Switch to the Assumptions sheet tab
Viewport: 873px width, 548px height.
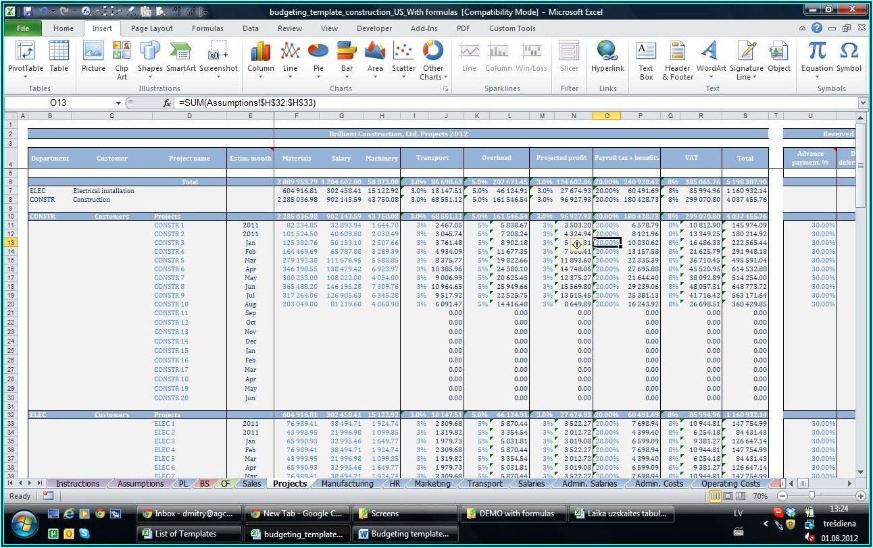point(140,483)
